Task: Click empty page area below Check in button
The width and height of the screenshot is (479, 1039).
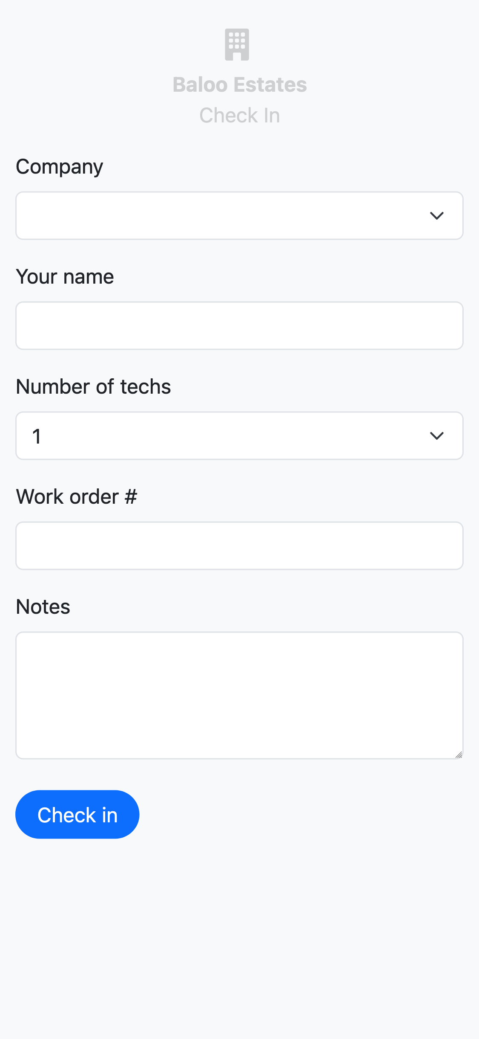Action: pos(239,938)
